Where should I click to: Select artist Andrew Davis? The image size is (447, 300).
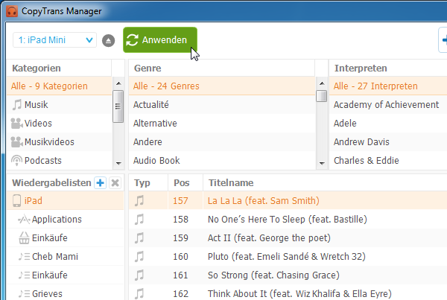point(388,142)
